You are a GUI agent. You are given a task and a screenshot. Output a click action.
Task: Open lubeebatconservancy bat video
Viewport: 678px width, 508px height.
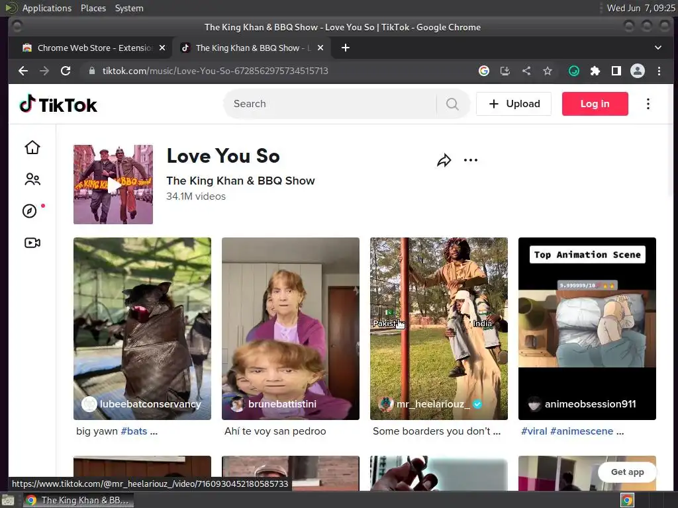coord(142,328)
